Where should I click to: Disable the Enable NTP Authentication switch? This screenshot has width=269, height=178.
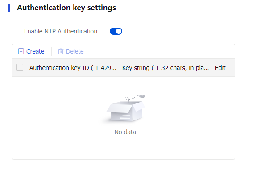click(x=116, y=31)
